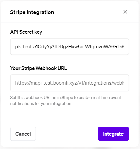This screenshot has width=140, height=149.
Task: Abort the Stripe setup via Cancel
Action: click(23, 134)
